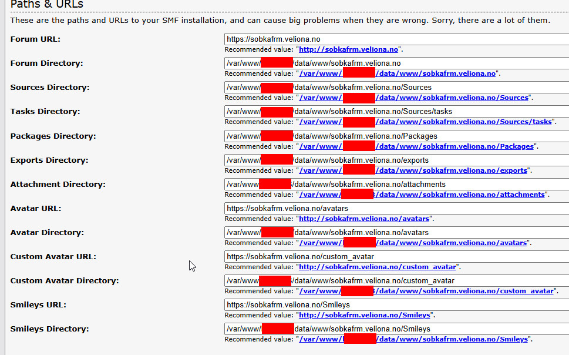Click recommended avatars URL link

364,219
